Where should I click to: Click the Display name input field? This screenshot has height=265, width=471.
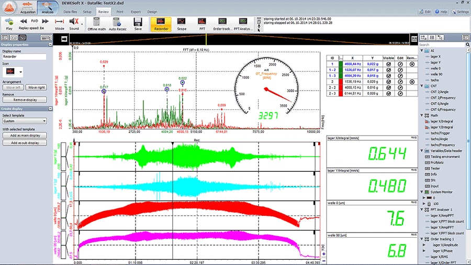[24, 57]
